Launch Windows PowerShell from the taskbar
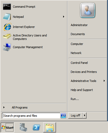Screen dimensions: 108x133 pyautogui.click(x=36, y=127)
